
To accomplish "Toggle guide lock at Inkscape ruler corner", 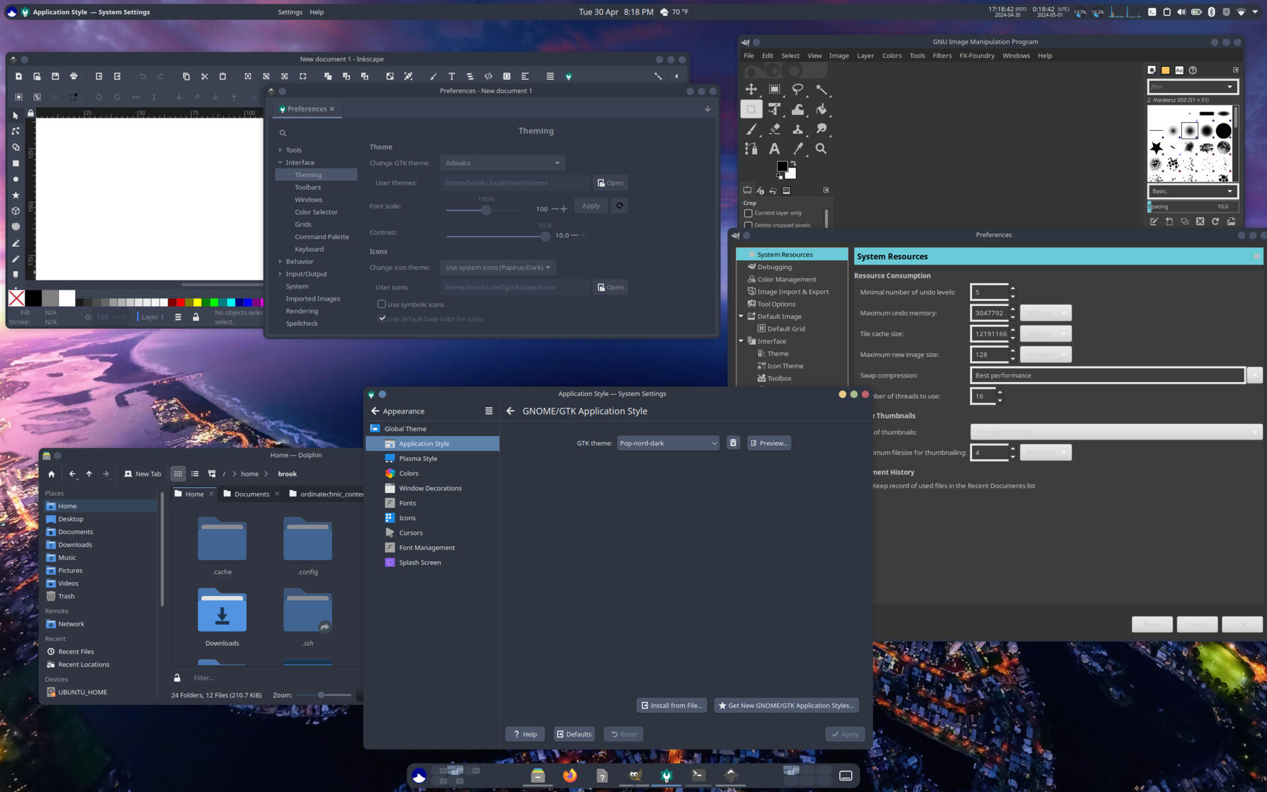I will click(31, 114).
